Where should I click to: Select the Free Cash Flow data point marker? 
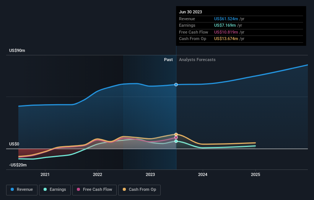point(176,137)
